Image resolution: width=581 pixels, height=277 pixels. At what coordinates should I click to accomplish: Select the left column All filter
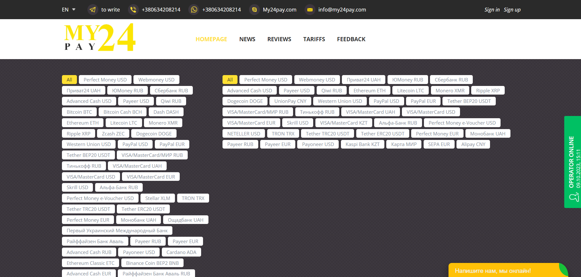coord(69,80)
